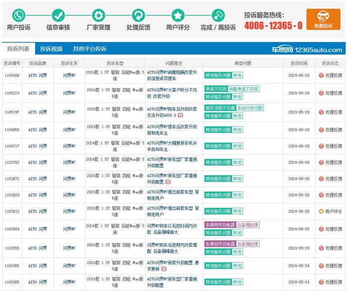Open complaint 1183612 description link
The width and height of the screenshot is (348, 291).
click(173, 211)
